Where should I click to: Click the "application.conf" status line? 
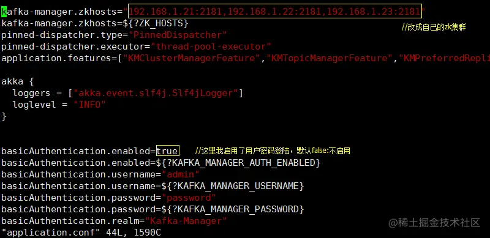coord(81,232)
